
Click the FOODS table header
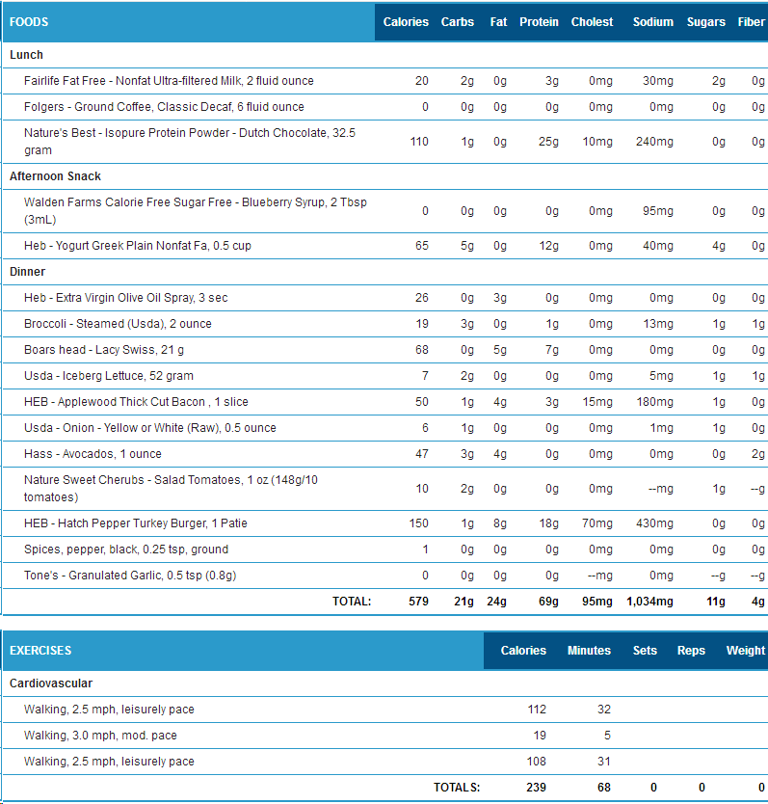29,22
